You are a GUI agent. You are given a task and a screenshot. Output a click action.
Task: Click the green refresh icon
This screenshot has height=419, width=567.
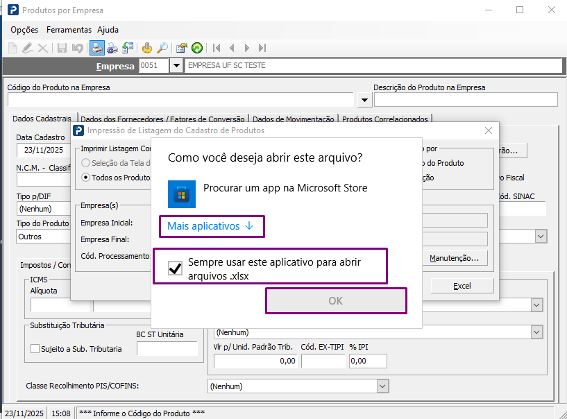pyautogui.click(x=197, y=48)
